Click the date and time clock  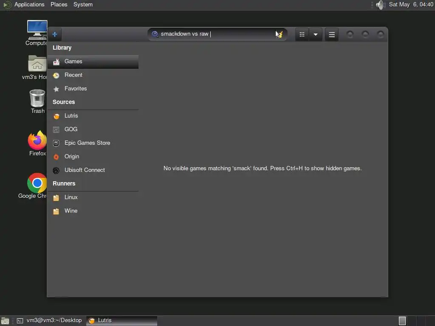coord(411,4)
